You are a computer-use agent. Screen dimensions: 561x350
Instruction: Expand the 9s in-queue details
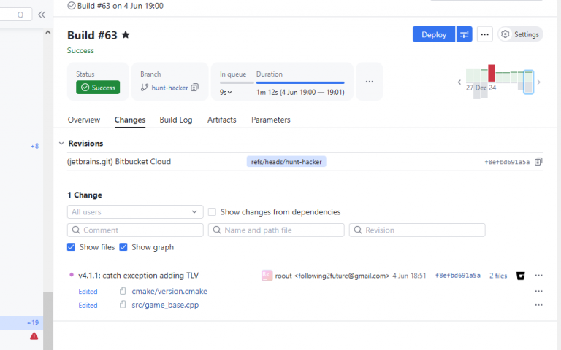pos(226,92)
